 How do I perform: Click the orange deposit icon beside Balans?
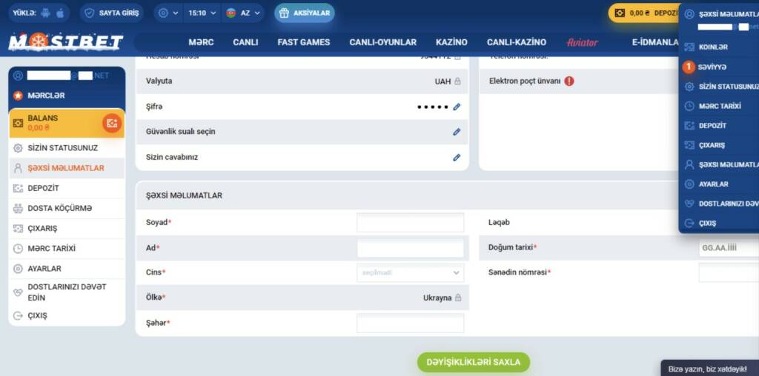(x=112, y=123)
